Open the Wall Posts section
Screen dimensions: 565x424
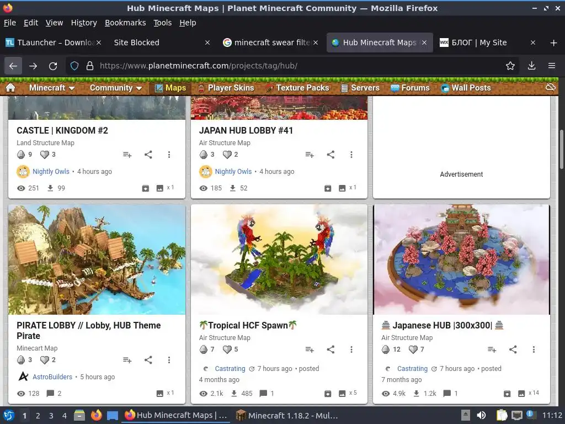pos(466,88)
